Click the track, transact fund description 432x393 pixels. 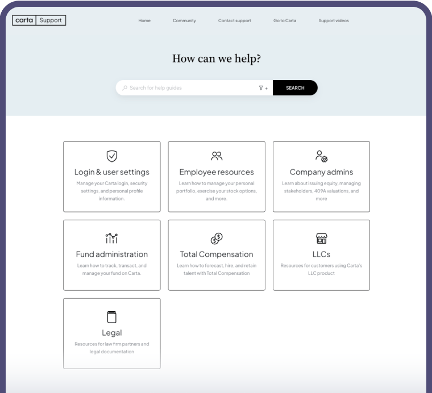click(112, 269)
